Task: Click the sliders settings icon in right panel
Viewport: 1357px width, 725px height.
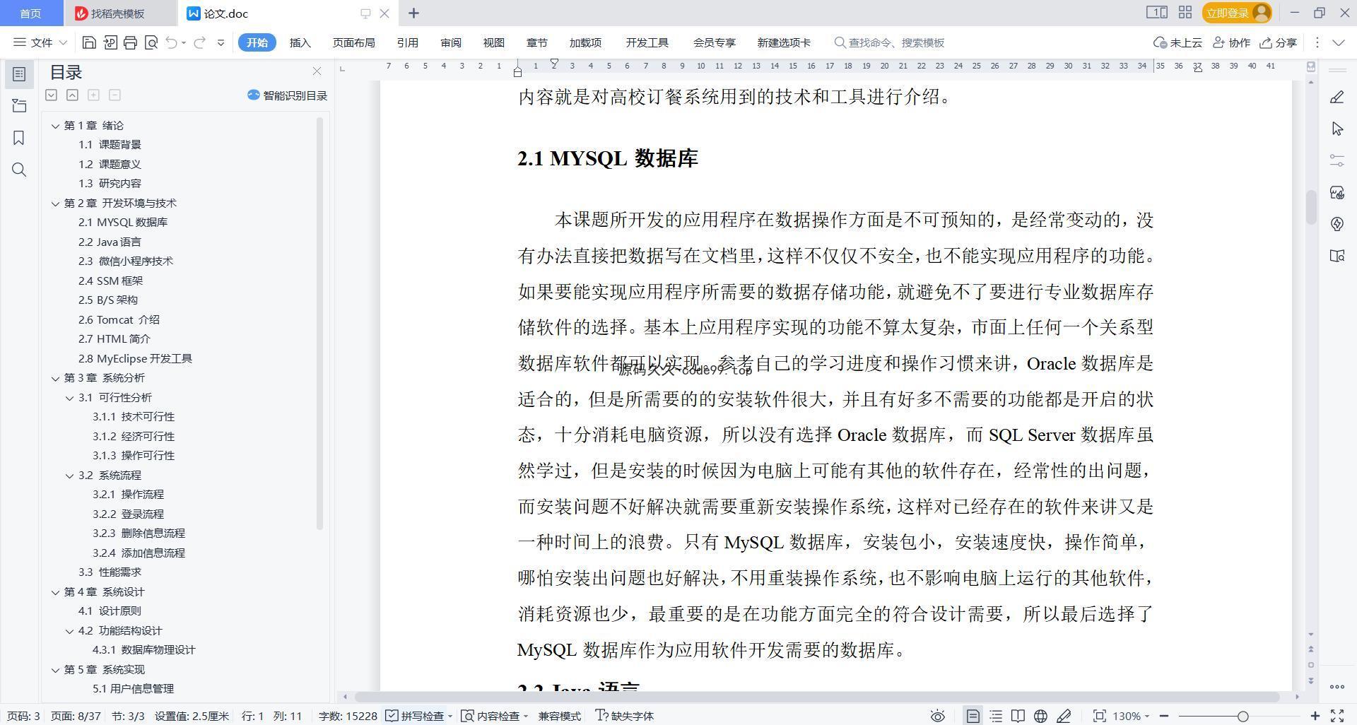Action: click(x=1337, y=160)
